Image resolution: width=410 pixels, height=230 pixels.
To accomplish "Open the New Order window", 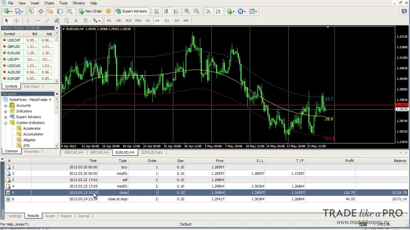I will (x=90, y=11).
